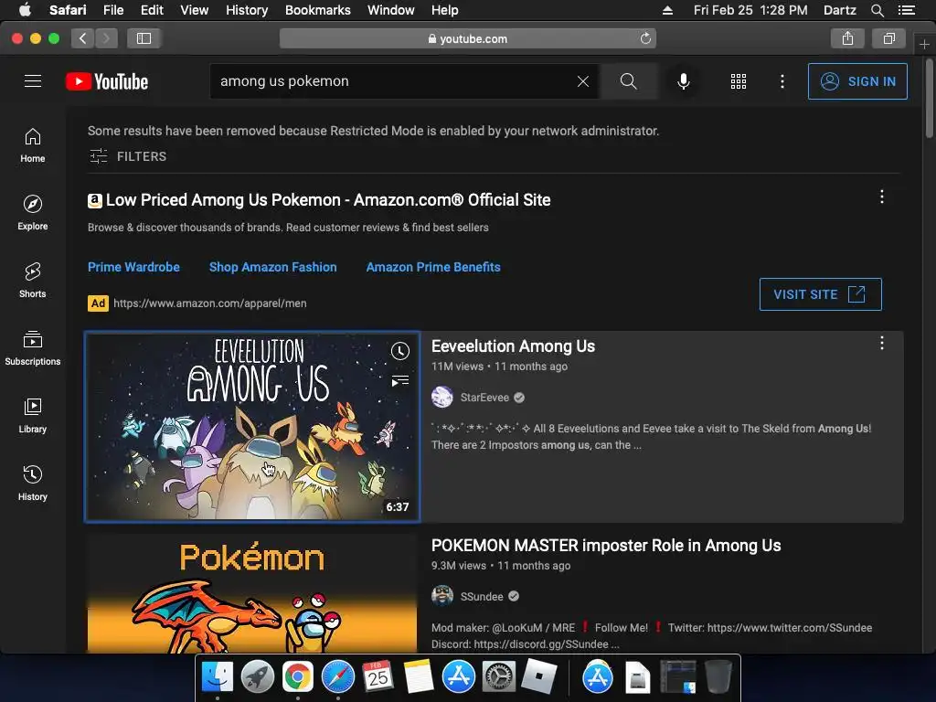The image size is (936, 702).
Task: Open the Safari File menu
Action: click(113, 10)
